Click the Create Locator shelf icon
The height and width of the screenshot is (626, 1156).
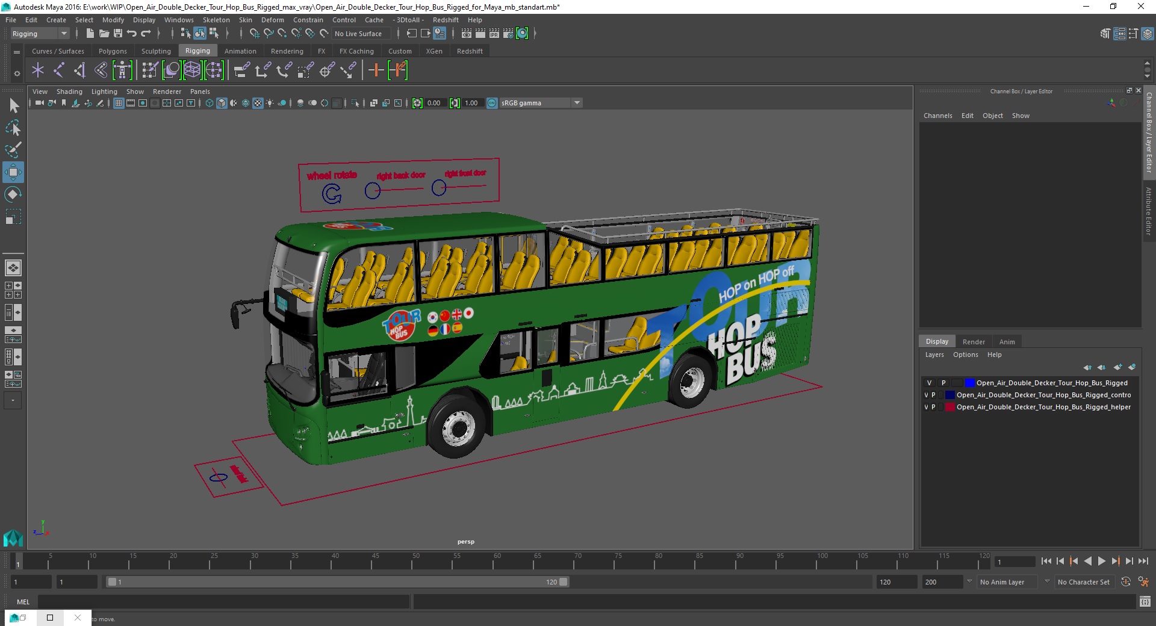38,70
